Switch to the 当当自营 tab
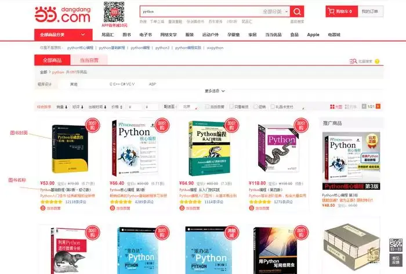Screen dimensions: 406x274 click(89, 60)
